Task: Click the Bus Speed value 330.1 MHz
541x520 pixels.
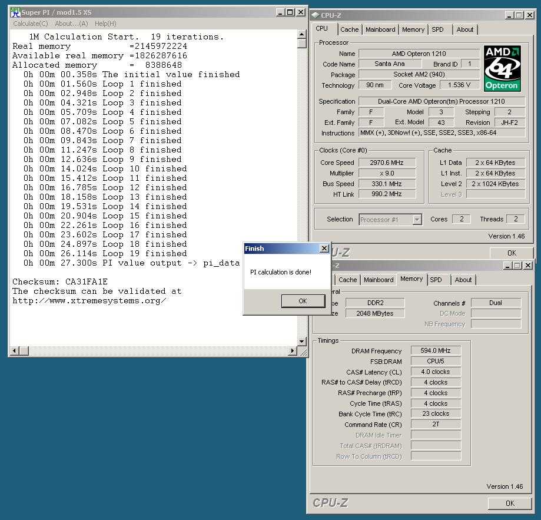Action: (x=387, y=184)
